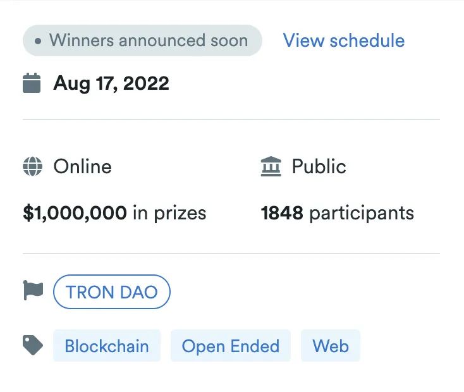Select the Open Ended theme tag
This screenshot has width=464, height=392.
230,346
